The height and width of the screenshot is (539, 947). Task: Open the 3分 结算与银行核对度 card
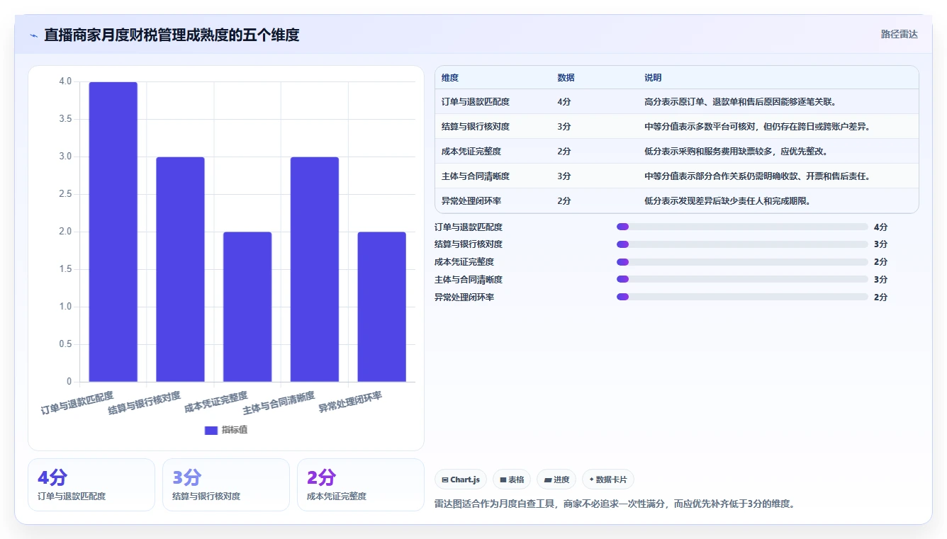point(226,484)
